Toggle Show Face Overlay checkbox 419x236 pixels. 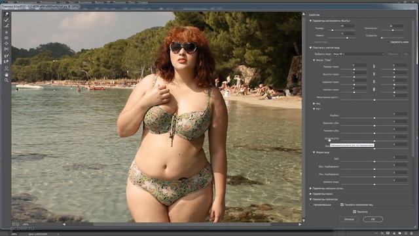pos(342,205)
